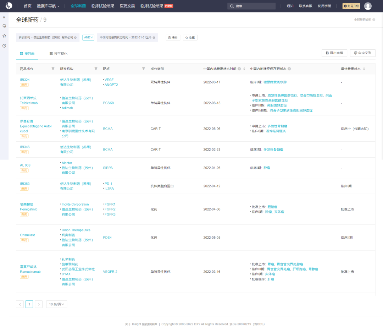Viewport: 383px width, 332px height.
Task: Open 数据库导航 dropdown menu
Action: pyautogui.click(x=48, y=6)
